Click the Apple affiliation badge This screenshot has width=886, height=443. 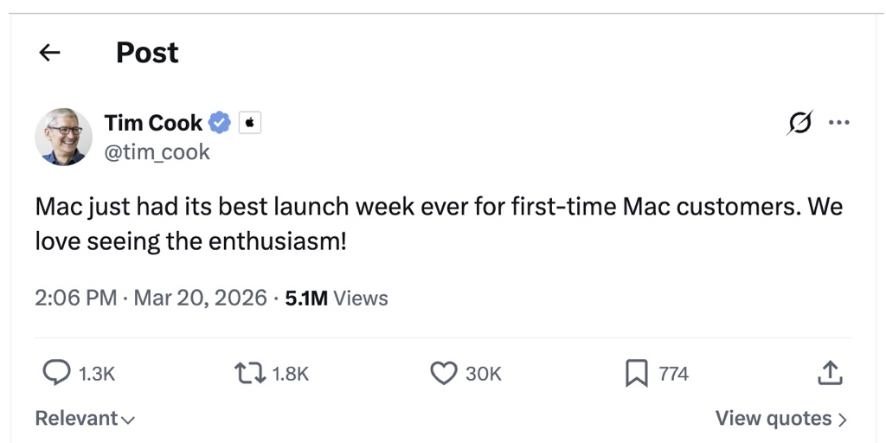[249, 123]
